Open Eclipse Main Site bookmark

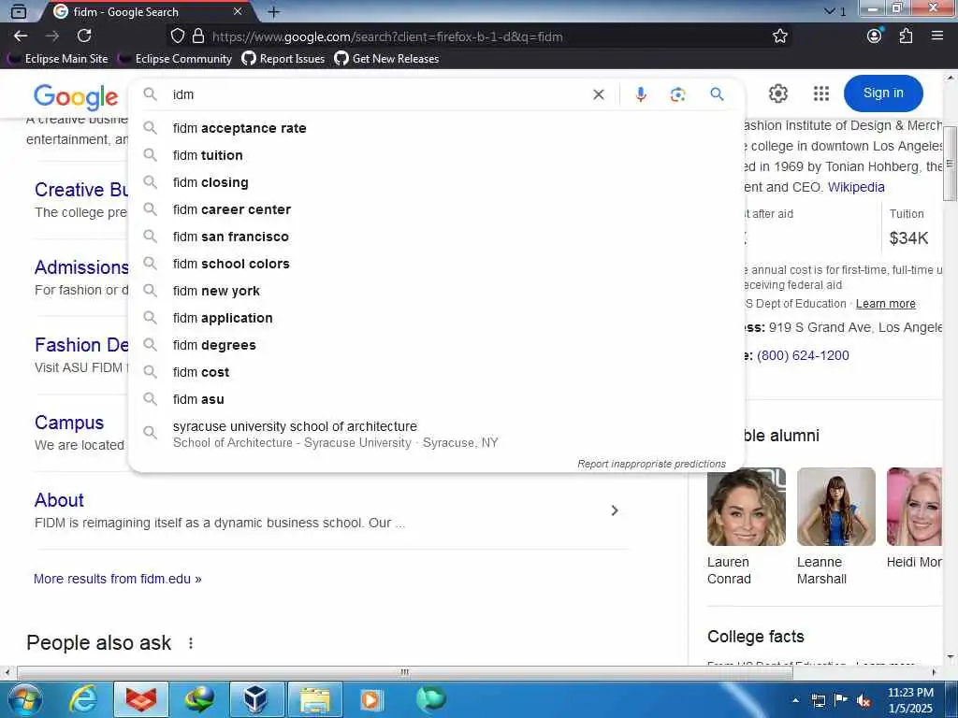(x=59, y=59)
